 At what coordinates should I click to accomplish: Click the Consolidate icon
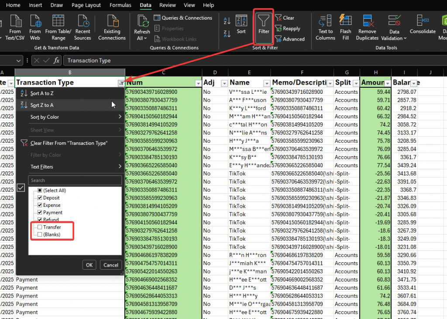(423, 24)
